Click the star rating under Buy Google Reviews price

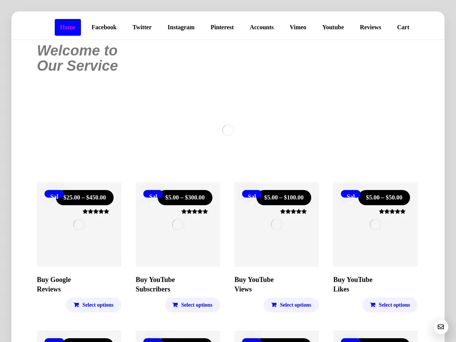[x=96, y=211]
